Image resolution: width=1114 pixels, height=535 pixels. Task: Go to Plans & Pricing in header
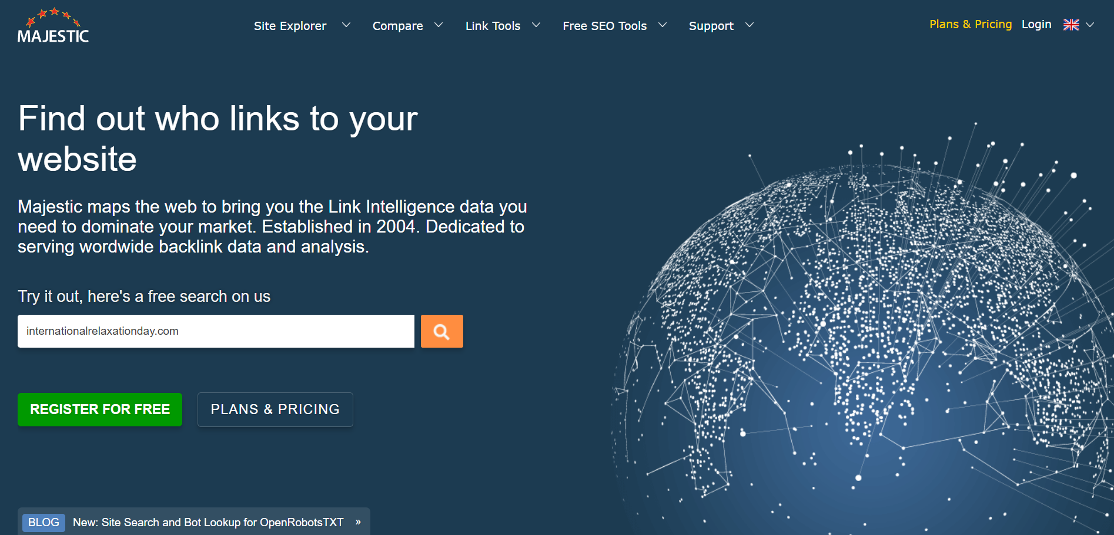click(971, 24)
